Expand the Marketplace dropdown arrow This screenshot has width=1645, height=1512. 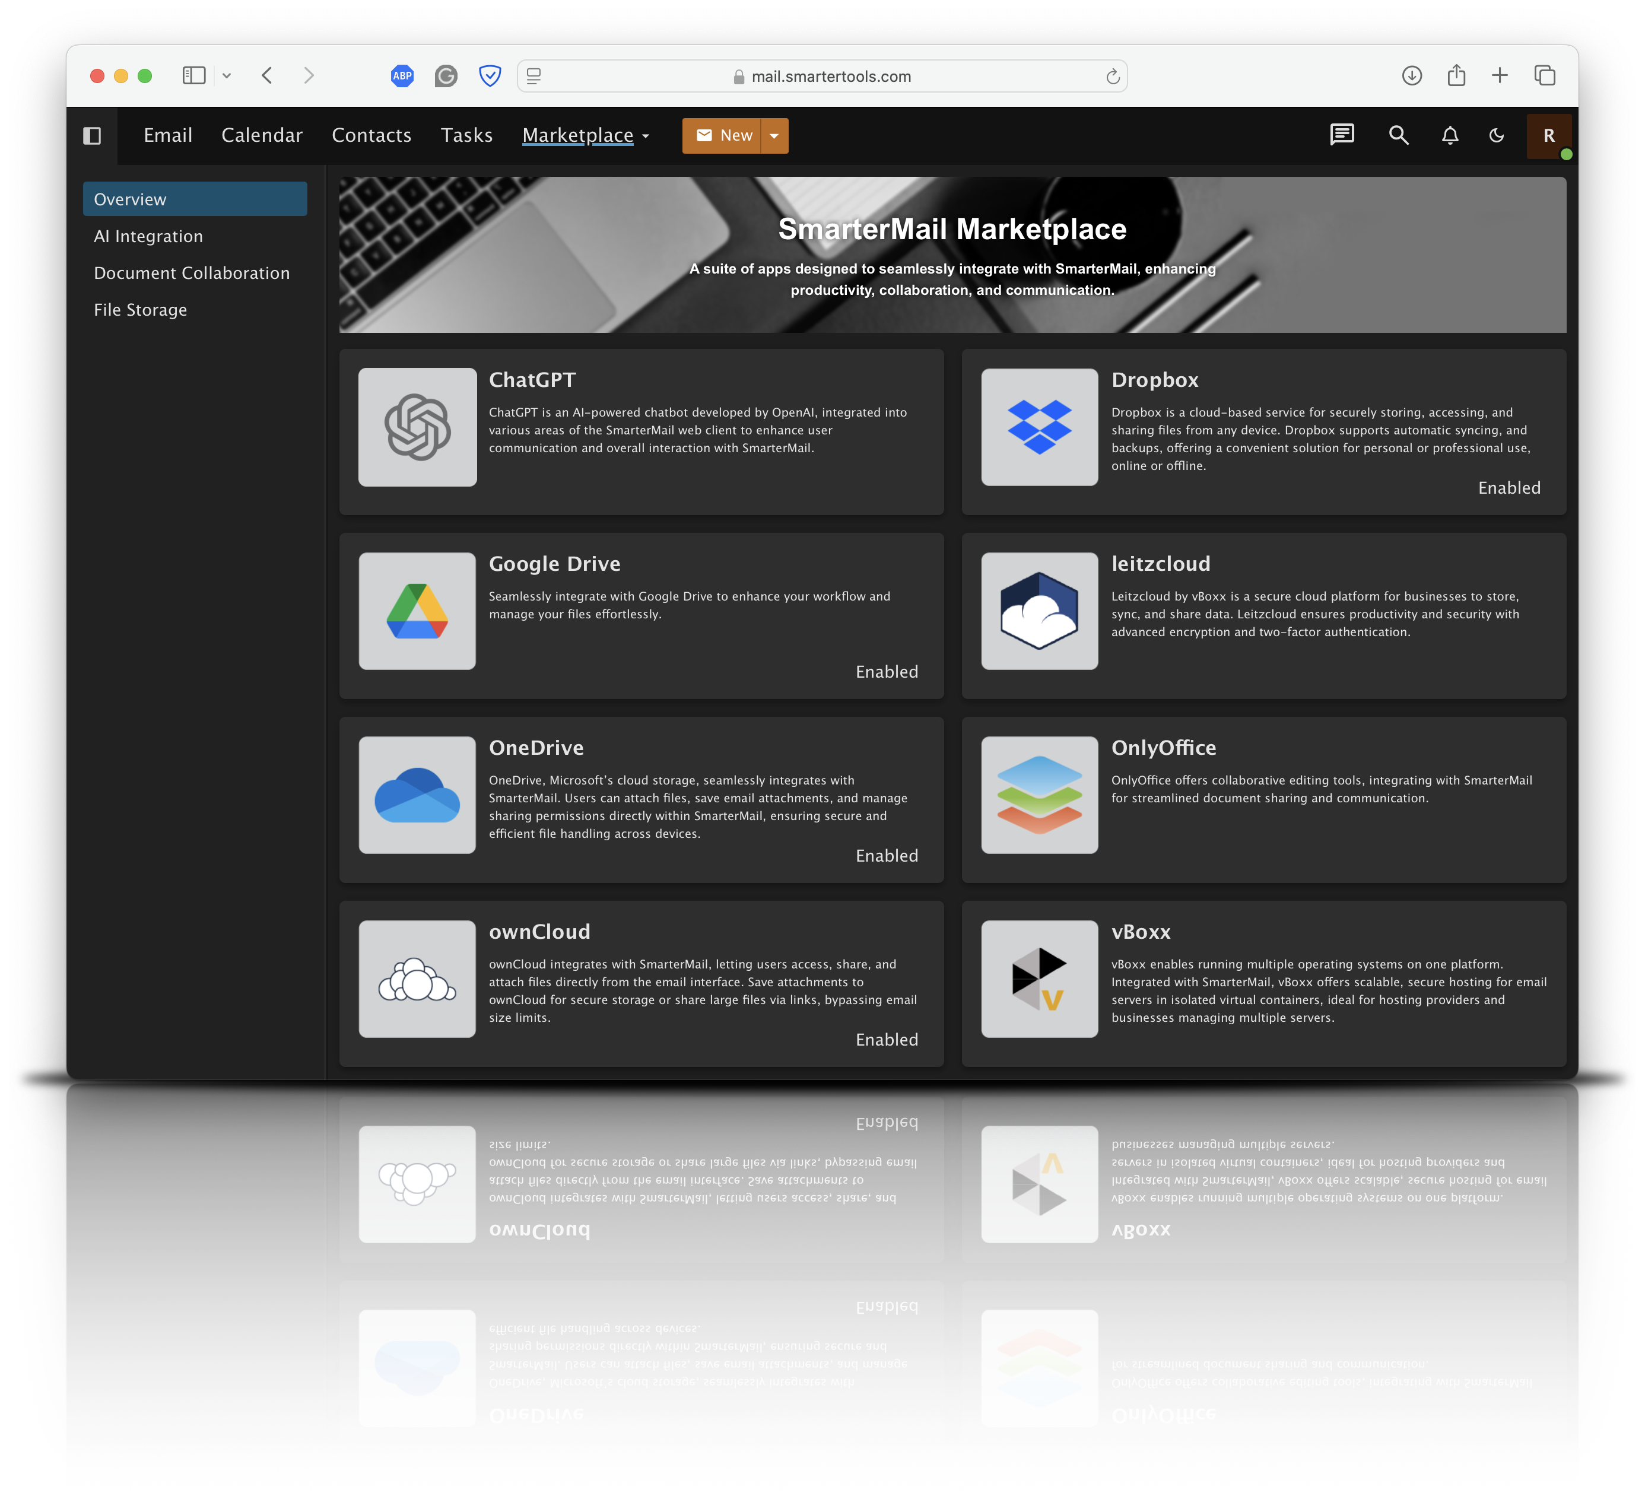(x=646, y=136)
